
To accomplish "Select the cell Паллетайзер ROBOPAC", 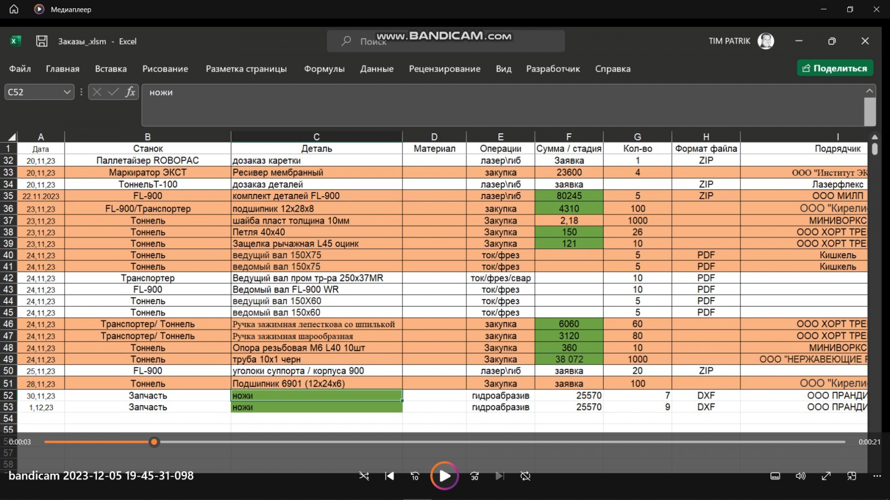I will (x=147, y=161).
